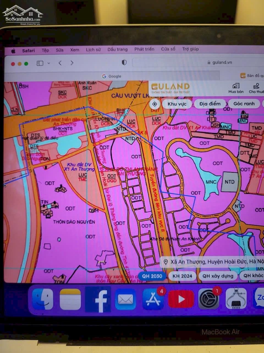This screenshot has height=353, width=264.
Task: Click the locate-me crosshair icon
Action: [x=155, y=104]
